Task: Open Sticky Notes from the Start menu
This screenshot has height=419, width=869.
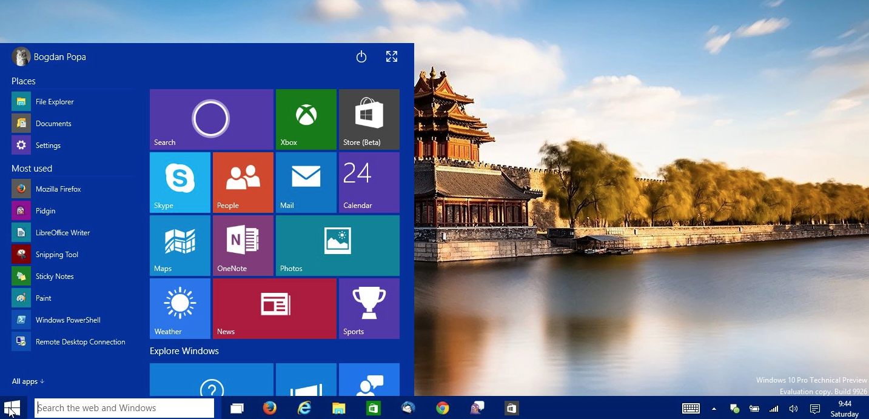Action: click(73, 277)
